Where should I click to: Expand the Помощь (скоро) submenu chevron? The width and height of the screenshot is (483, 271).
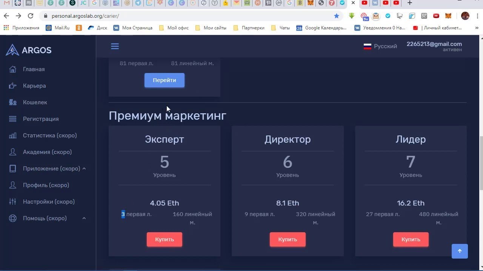tap(84, 218)
